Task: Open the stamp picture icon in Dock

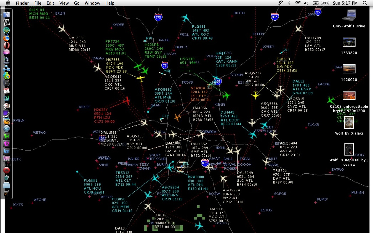Action: 6,178
